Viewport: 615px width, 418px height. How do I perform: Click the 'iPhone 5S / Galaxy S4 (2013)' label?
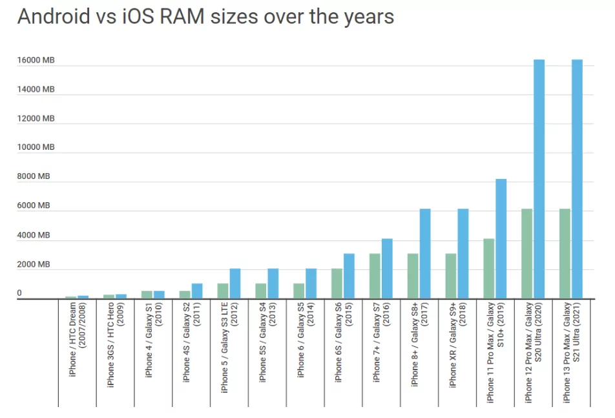tap(267, 342)
